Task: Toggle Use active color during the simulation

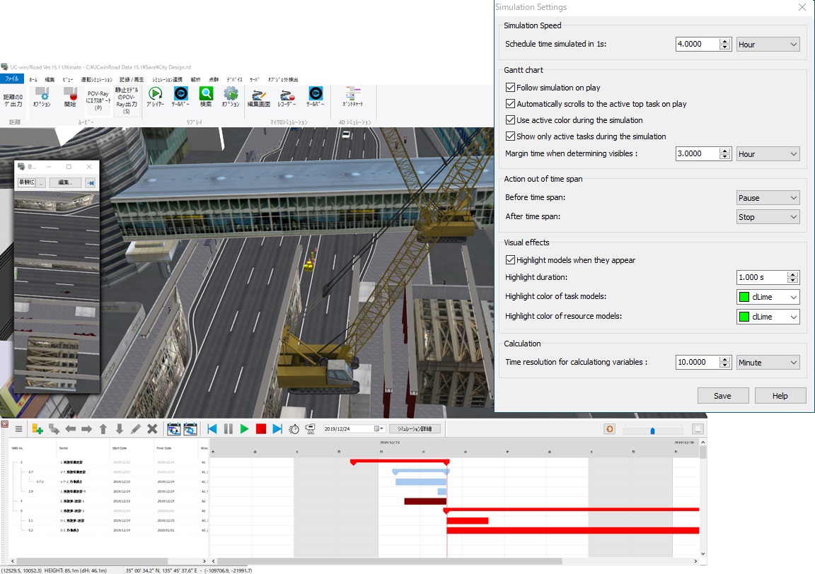Action: pos(510,119)
